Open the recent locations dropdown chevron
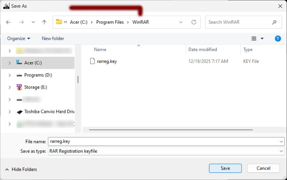The image size is (287, 180). [33, 22]
